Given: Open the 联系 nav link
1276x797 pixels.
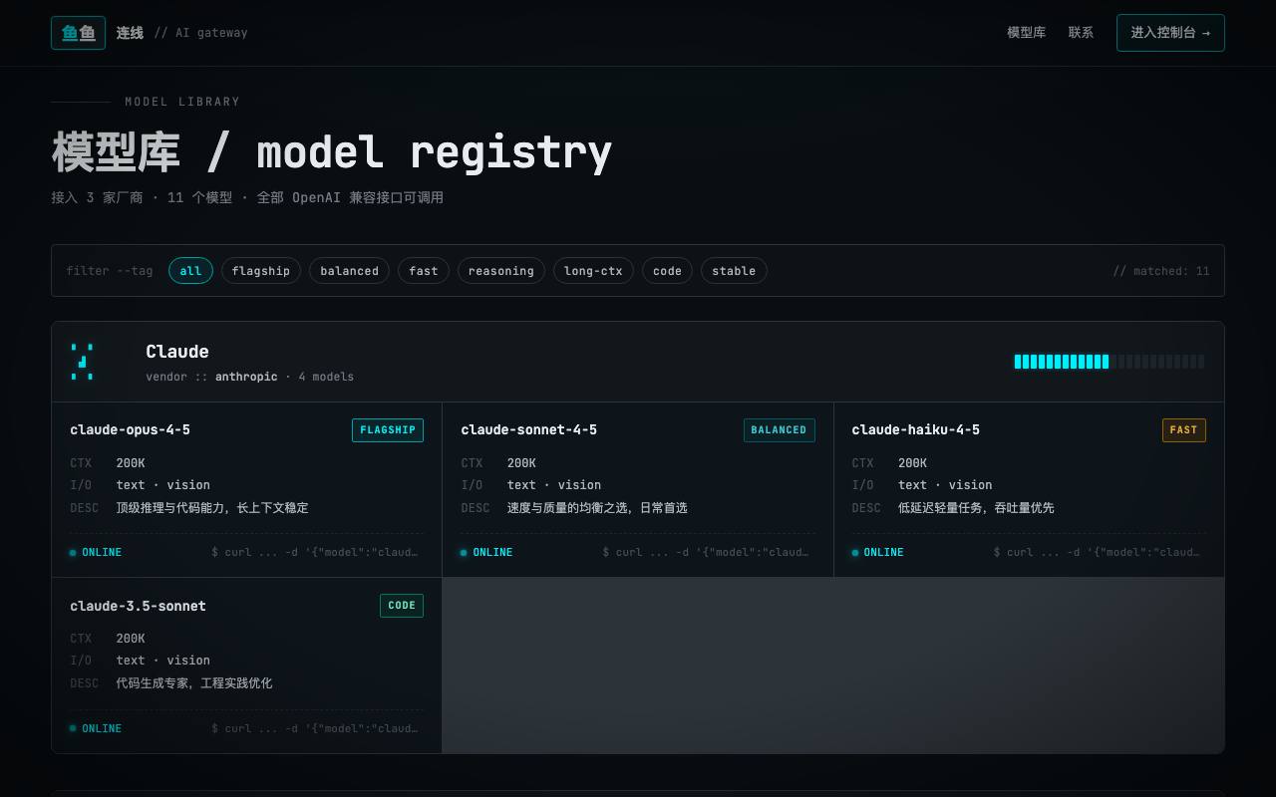Looking at the screenshot, I should (1081, 33).
